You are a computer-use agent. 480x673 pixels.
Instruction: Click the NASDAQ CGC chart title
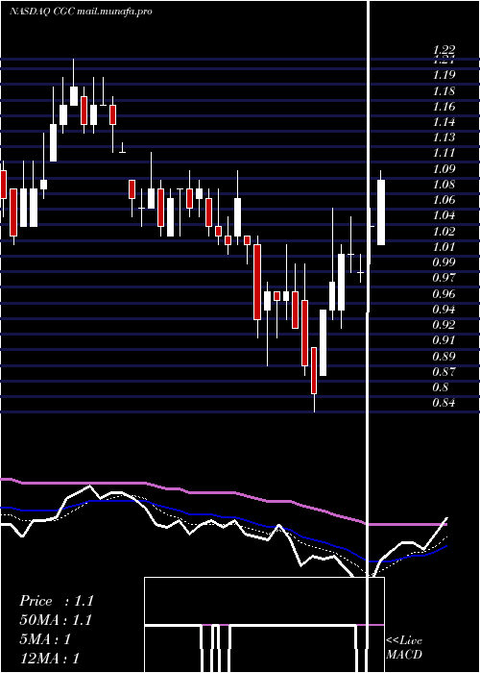pos(81,12)
